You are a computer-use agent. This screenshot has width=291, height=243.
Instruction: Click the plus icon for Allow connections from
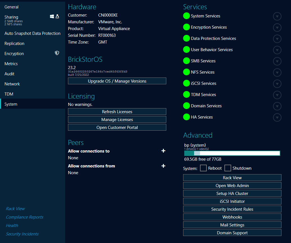coord(163,166)
